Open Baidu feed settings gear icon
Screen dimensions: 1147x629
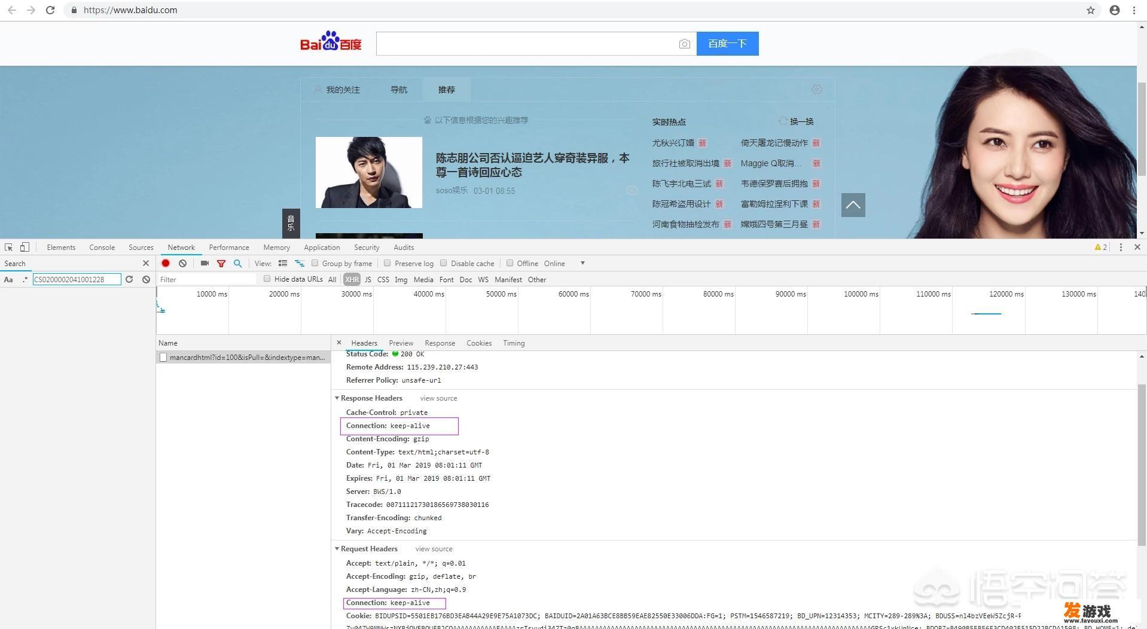pyautogui.click(x=817, y=89)
